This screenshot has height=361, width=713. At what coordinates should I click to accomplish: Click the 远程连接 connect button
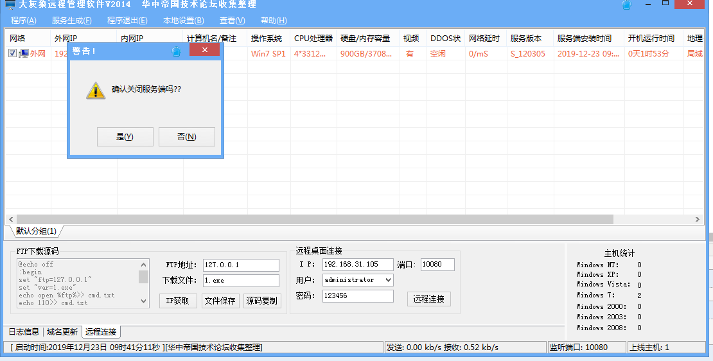coord(429,299)
